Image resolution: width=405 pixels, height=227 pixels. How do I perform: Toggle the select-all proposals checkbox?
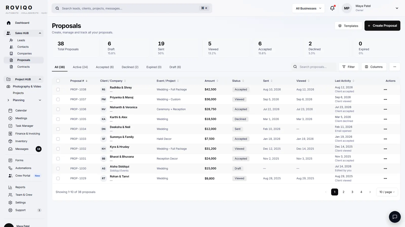58,81
